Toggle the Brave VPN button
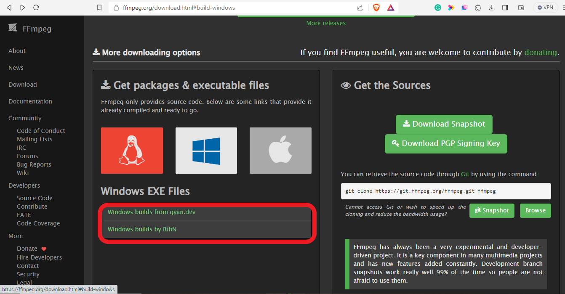Screen dimensions: 565x294 click(545, 8)
